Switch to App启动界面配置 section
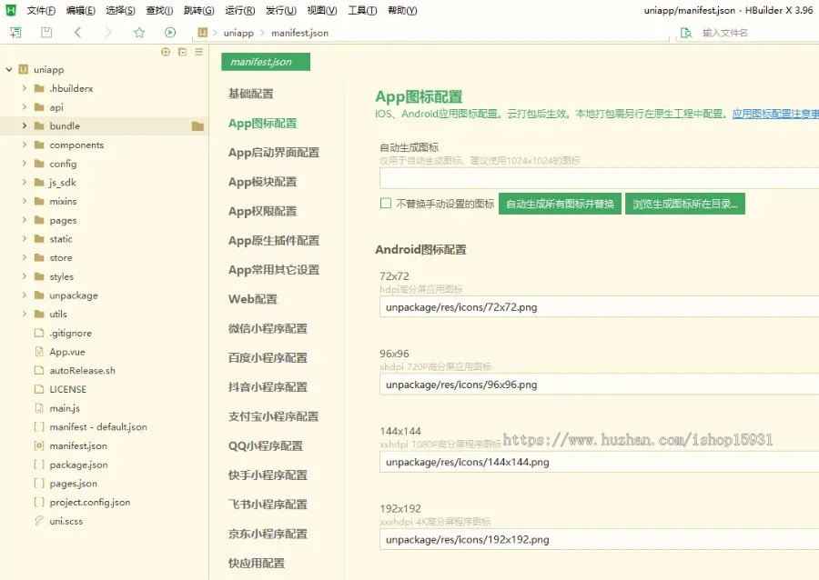The image size is (819, 580). pos(274,153)
